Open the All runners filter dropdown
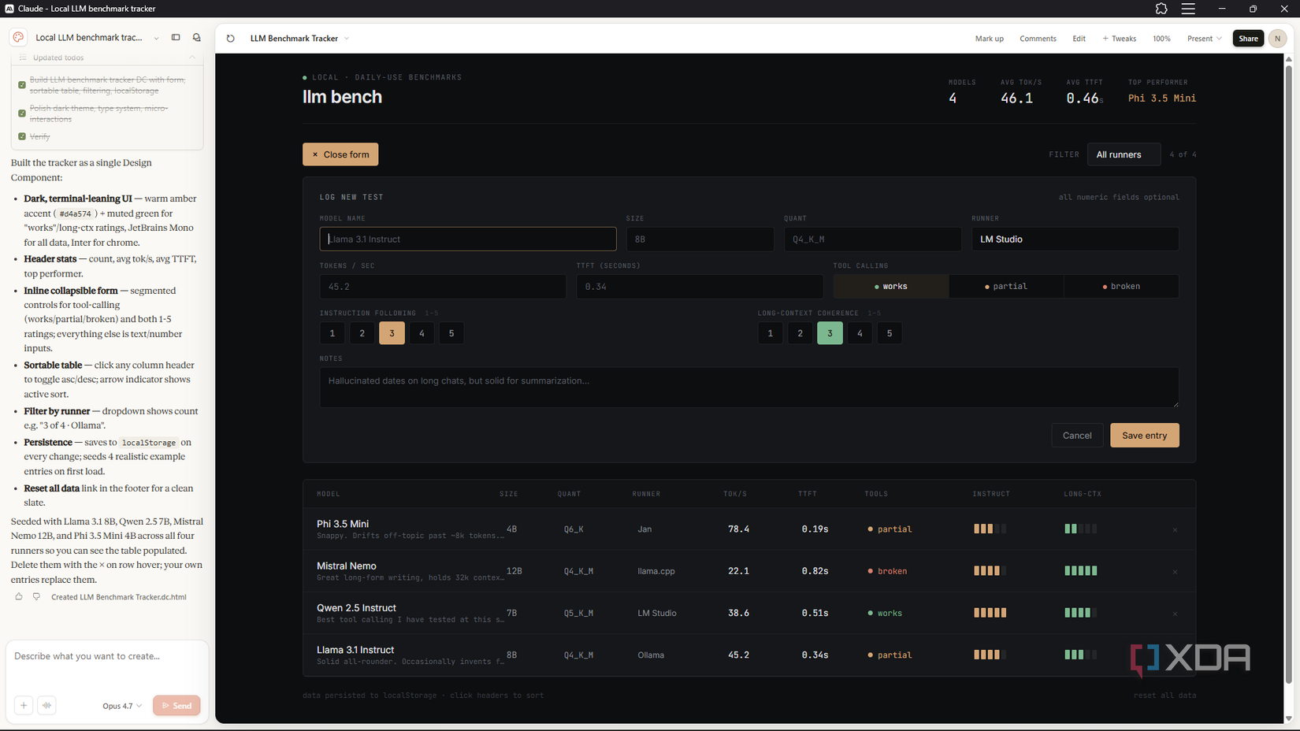The width and height of the screenshot is (1300, 731). coord(1124,154)
